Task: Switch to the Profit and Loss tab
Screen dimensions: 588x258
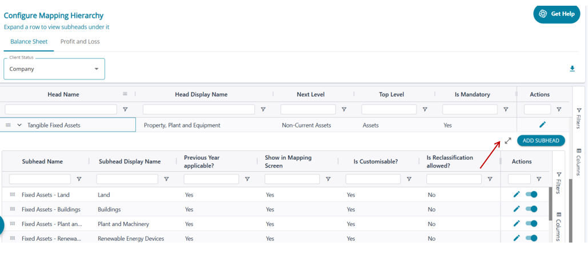Action: [80, 42]
